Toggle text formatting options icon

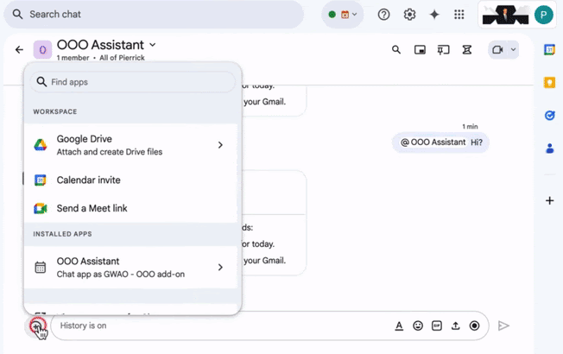click(399, 326)
